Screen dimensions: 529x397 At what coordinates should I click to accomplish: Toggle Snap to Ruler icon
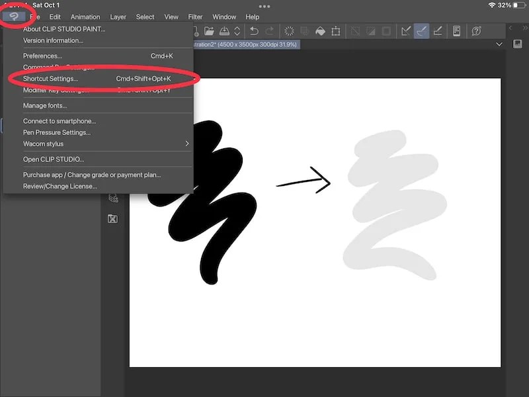(x=406, y=31)
